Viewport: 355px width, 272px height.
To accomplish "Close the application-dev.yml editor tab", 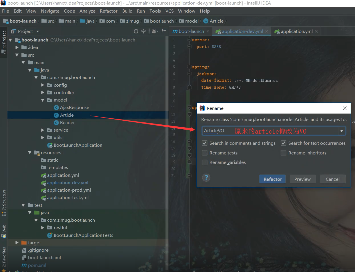I will [267, 31].
